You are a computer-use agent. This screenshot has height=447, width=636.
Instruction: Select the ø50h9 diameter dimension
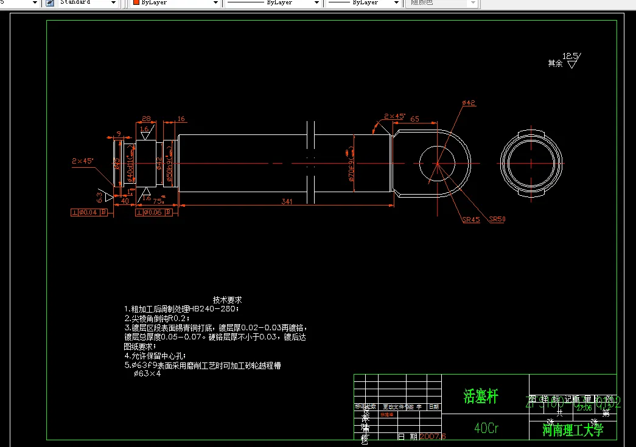pos(169,165)
